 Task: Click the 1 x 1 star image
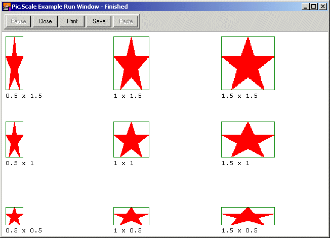(131, 139)
